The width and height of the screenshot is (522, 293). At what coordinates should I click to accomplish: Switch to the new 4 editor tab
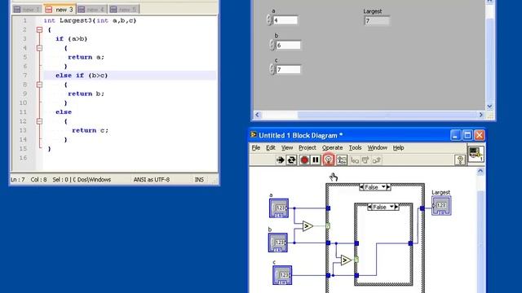pos(92,9)
